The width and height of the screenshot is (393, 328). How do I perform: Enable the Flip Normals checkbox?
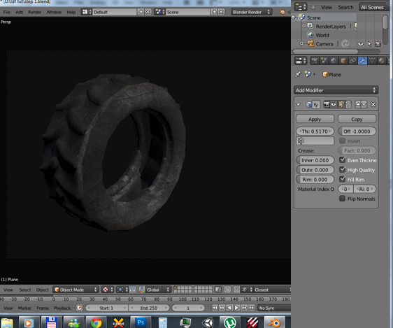click(343, 199)
